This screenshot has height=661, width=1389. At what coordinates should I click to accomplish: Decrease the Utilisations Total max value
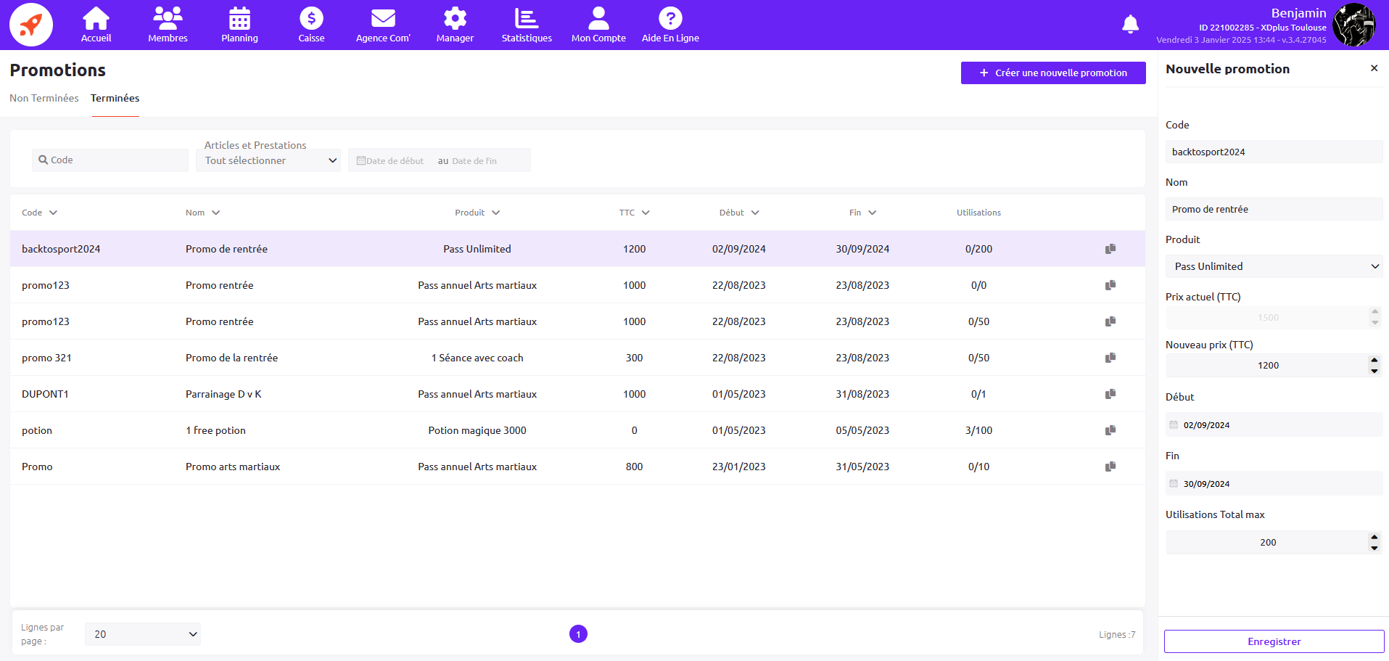(1374, 548)
